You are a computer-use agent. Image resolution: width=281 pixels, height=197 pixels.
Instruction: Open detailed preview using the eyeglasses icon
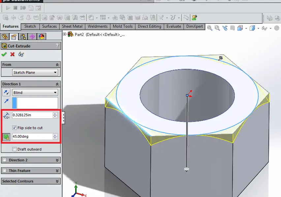pyautogui.click(x=21, y=54)
